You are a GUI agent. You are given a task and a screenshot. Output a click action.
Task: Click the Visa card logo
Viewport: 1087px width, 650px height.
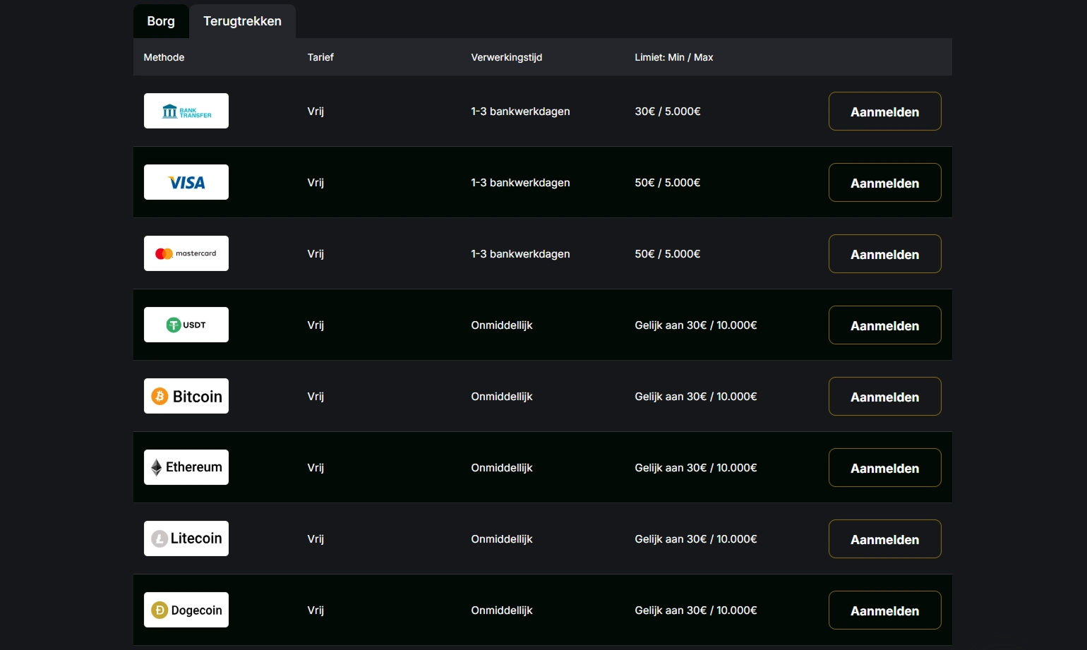coord(186,182)
